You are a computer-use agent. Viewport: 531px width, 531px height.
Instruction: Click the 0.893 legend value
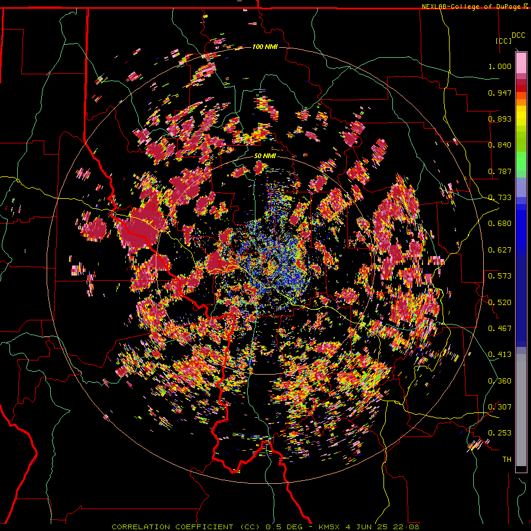[500, 119]
